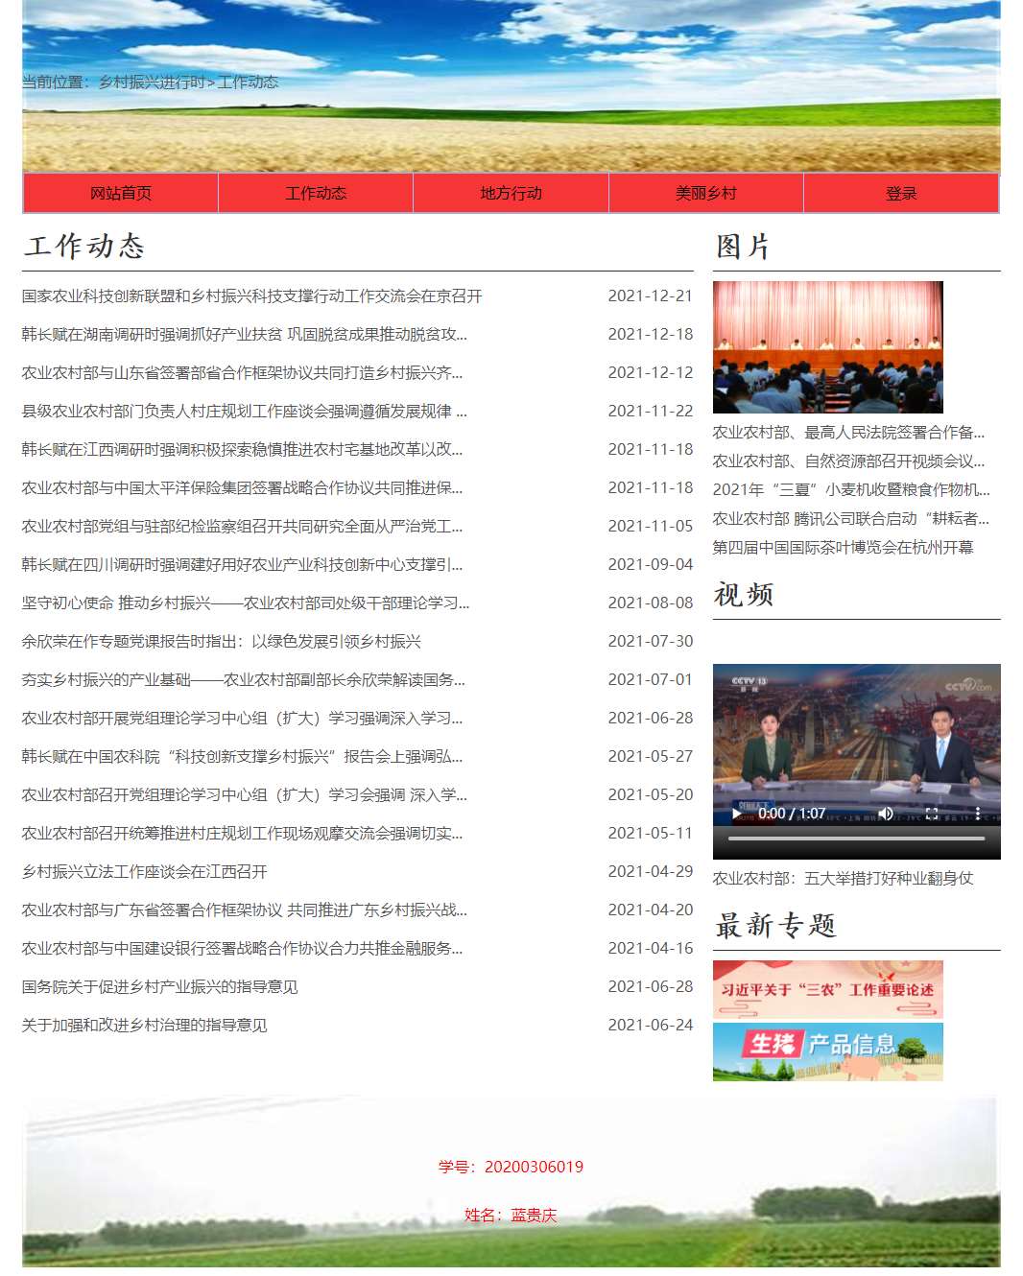Screen dimensions: 1023x1276
Task: Play the CCTV news video
Action: tap(737, 814)
